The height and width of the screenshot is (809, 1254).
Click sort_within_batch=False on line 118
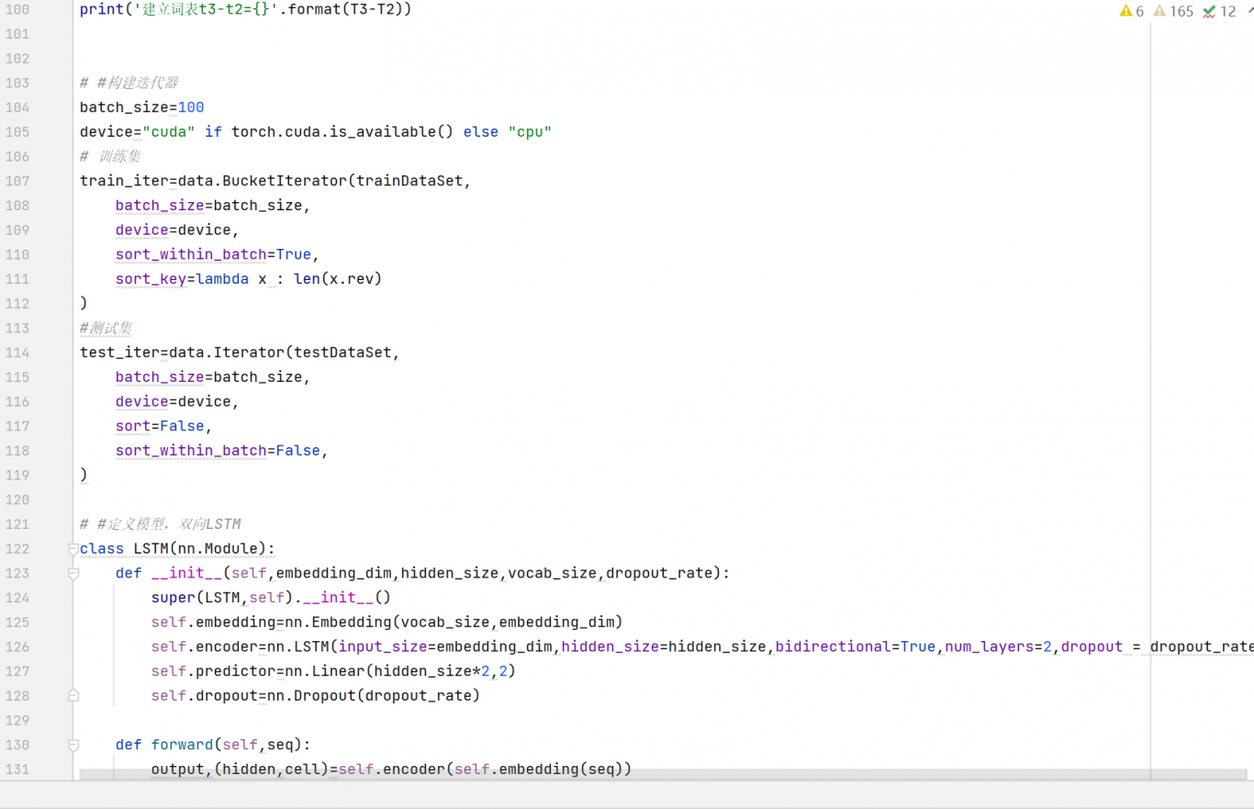(218, 451)
